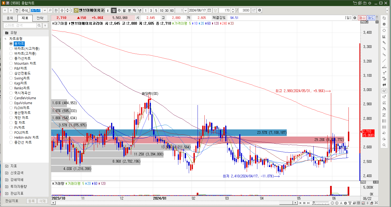The width and height of the screenshot is (391, 207).
Task: Select the Renko차트 radio option
Action: click(11, 88)
